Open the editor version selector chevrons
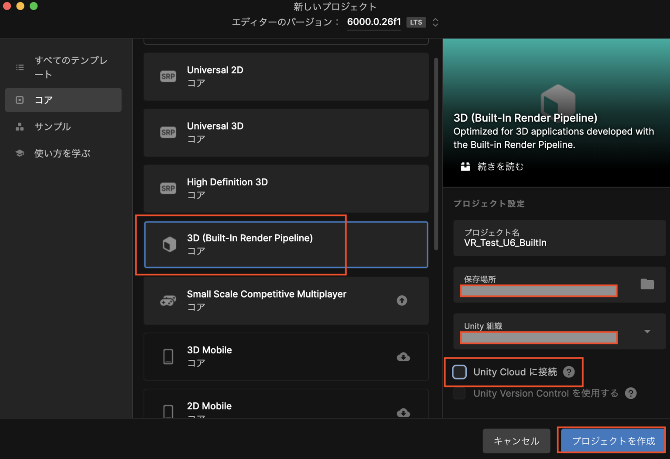The image size is (670, 459). [x=435, y=22]
